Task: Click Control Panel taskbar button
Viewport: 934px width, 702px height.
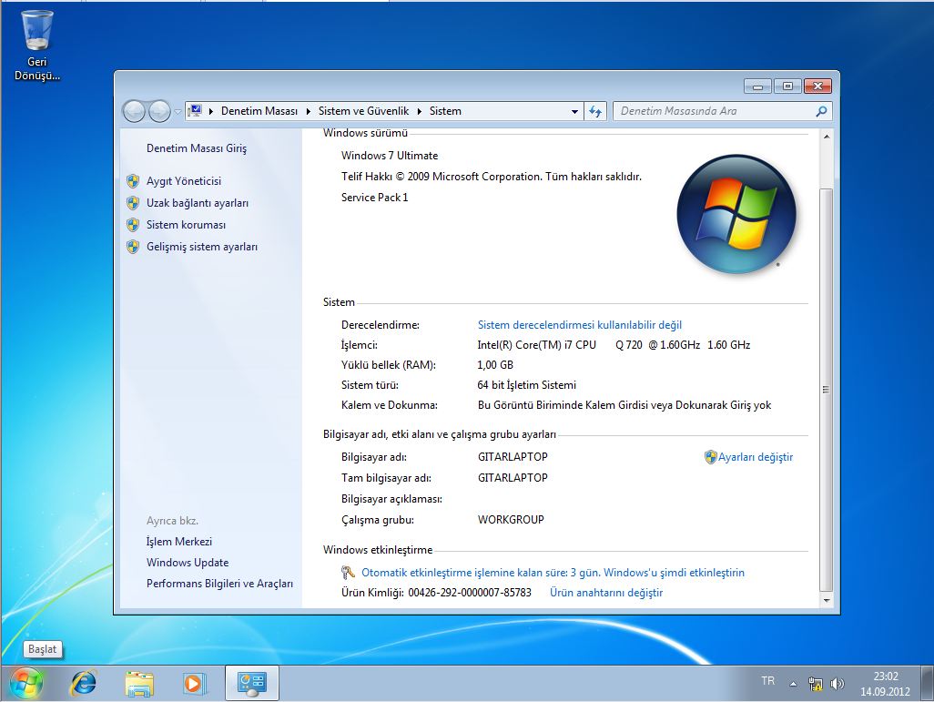Action: [x=251, y=683]
